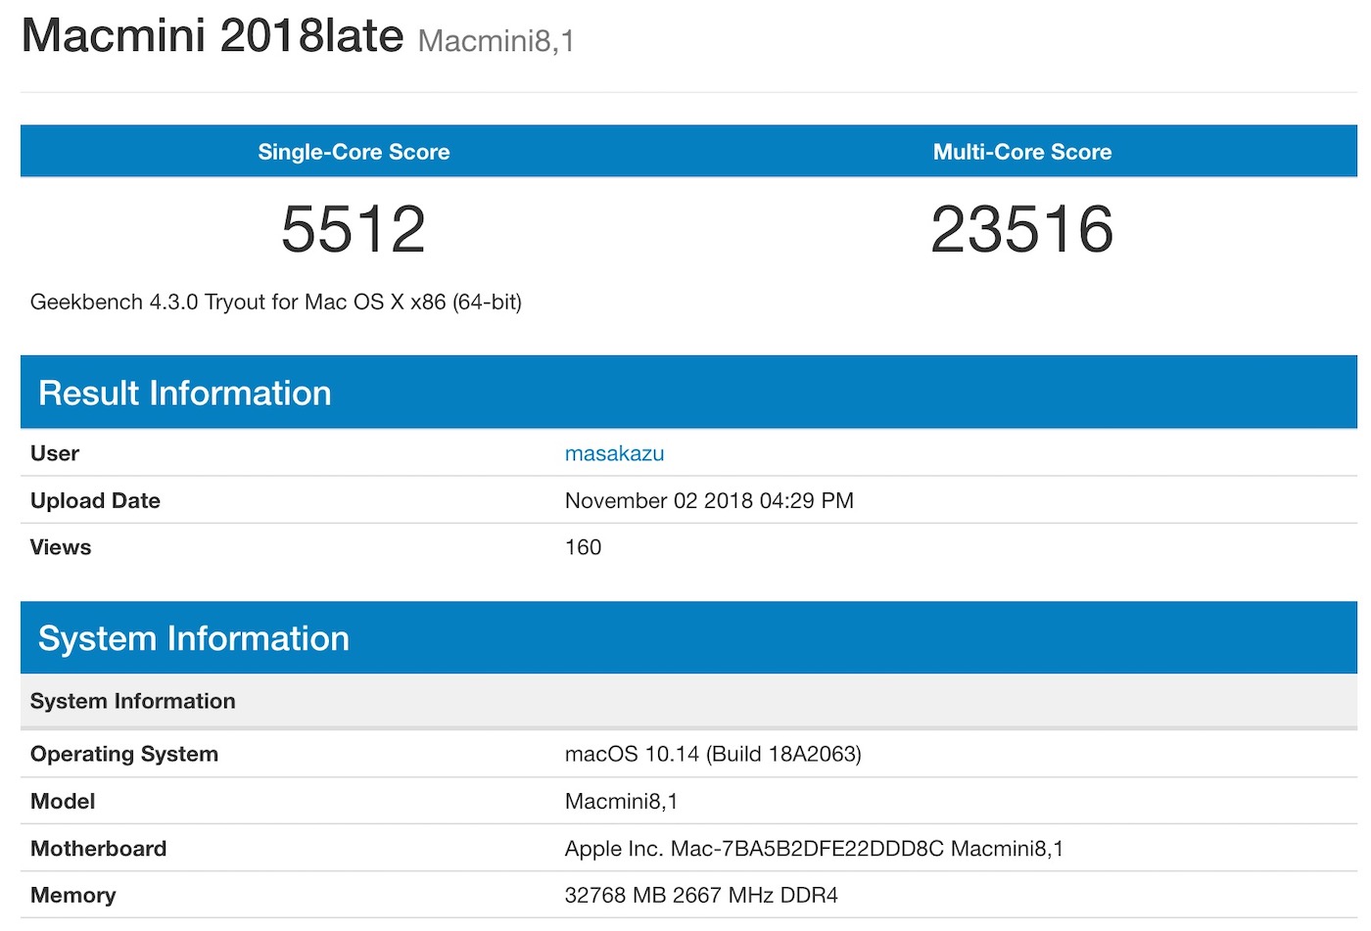Click the Views count showing 160
Screen dimensions: 1371x931
583,547
